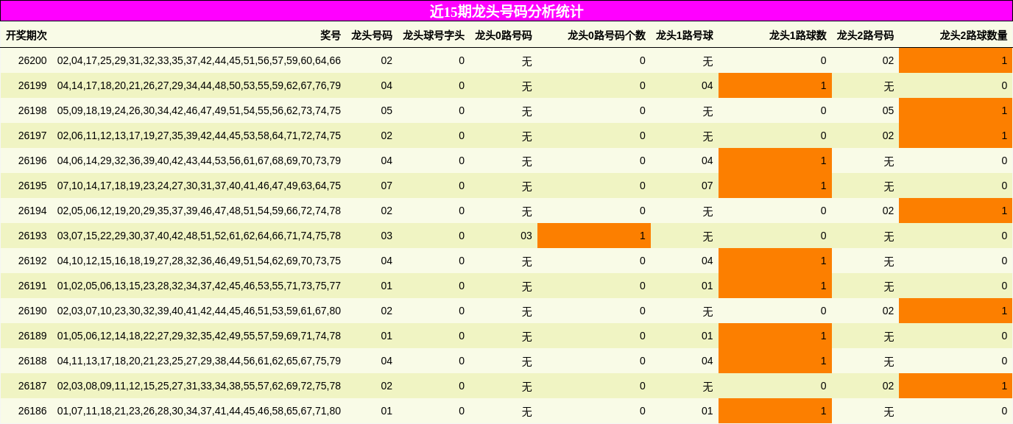The width and height of the screenshot is (1013, 424).
Task: Click the 龙头号码 value 05 in row 26198
Action: (387, 110)
